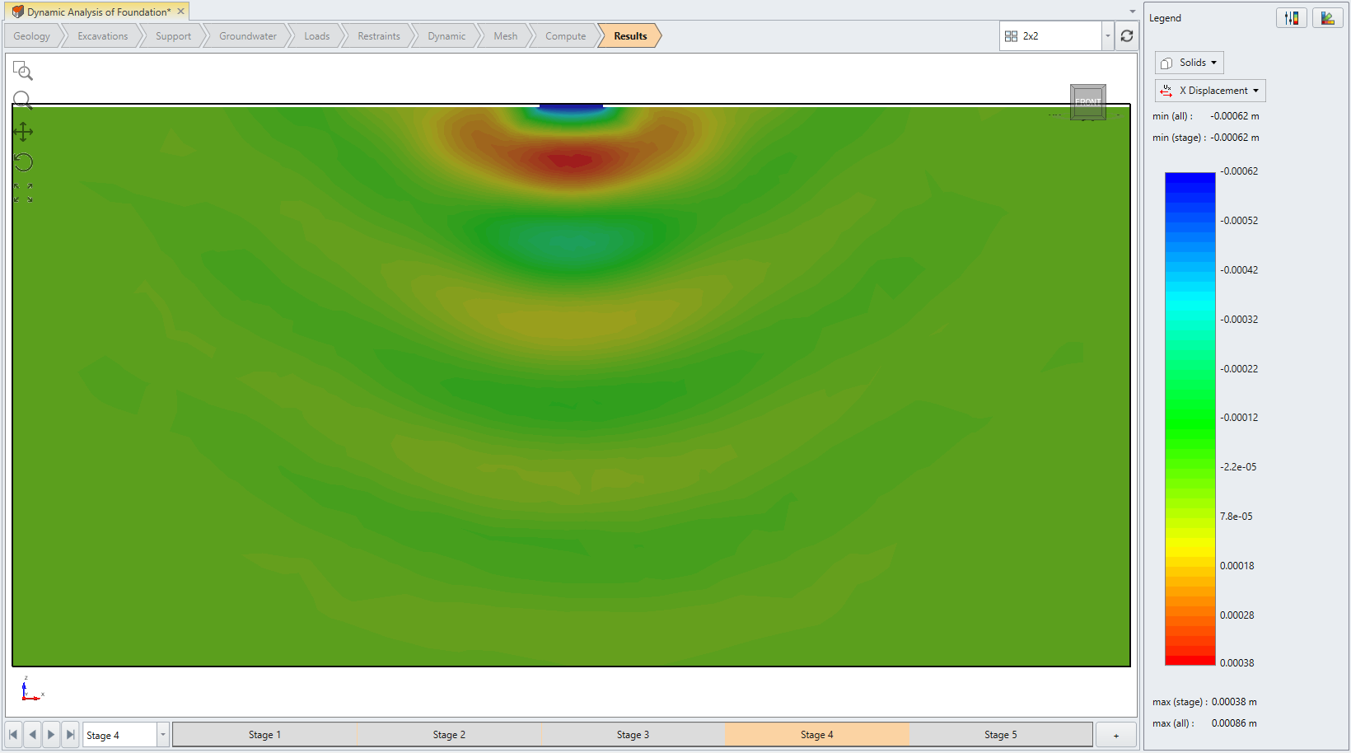Switch to the Geology workflow tab

32,36
